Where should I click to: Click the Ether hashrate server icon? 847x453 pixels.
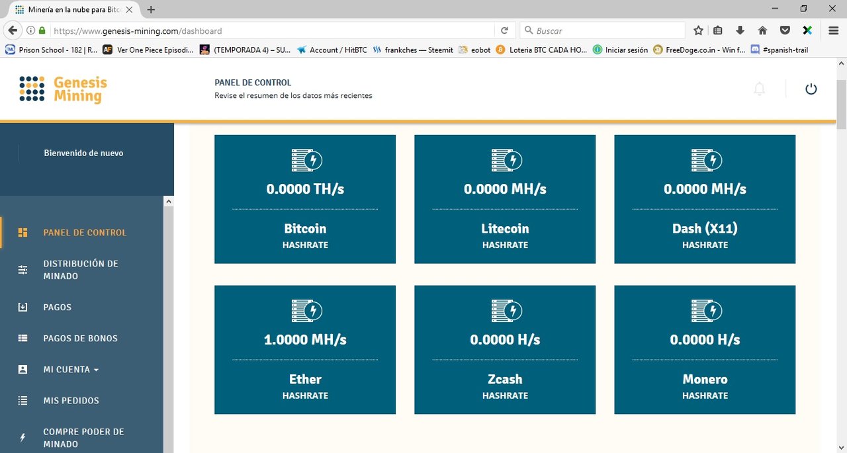click(306, 311)
